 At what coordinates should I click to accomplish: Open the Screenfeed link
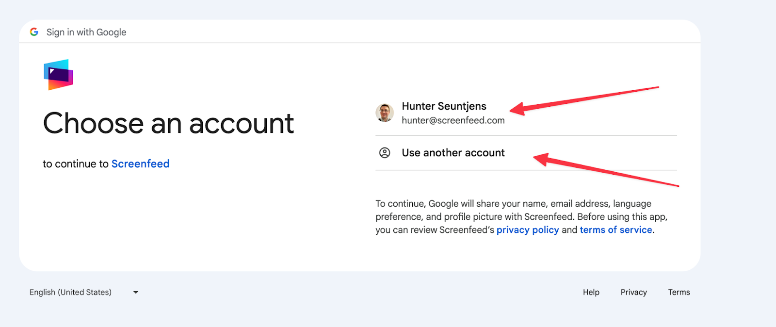click(x=140, y=164)
